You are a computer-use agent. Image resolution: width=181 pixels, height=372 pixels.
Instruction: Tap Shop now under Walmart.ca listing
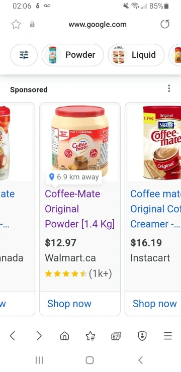coord(69,304)
